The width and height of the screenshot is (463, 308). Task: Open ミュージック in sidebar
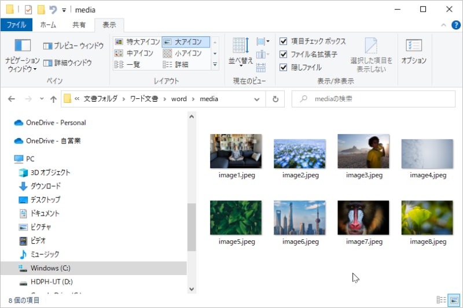click(x=39, y=254)
